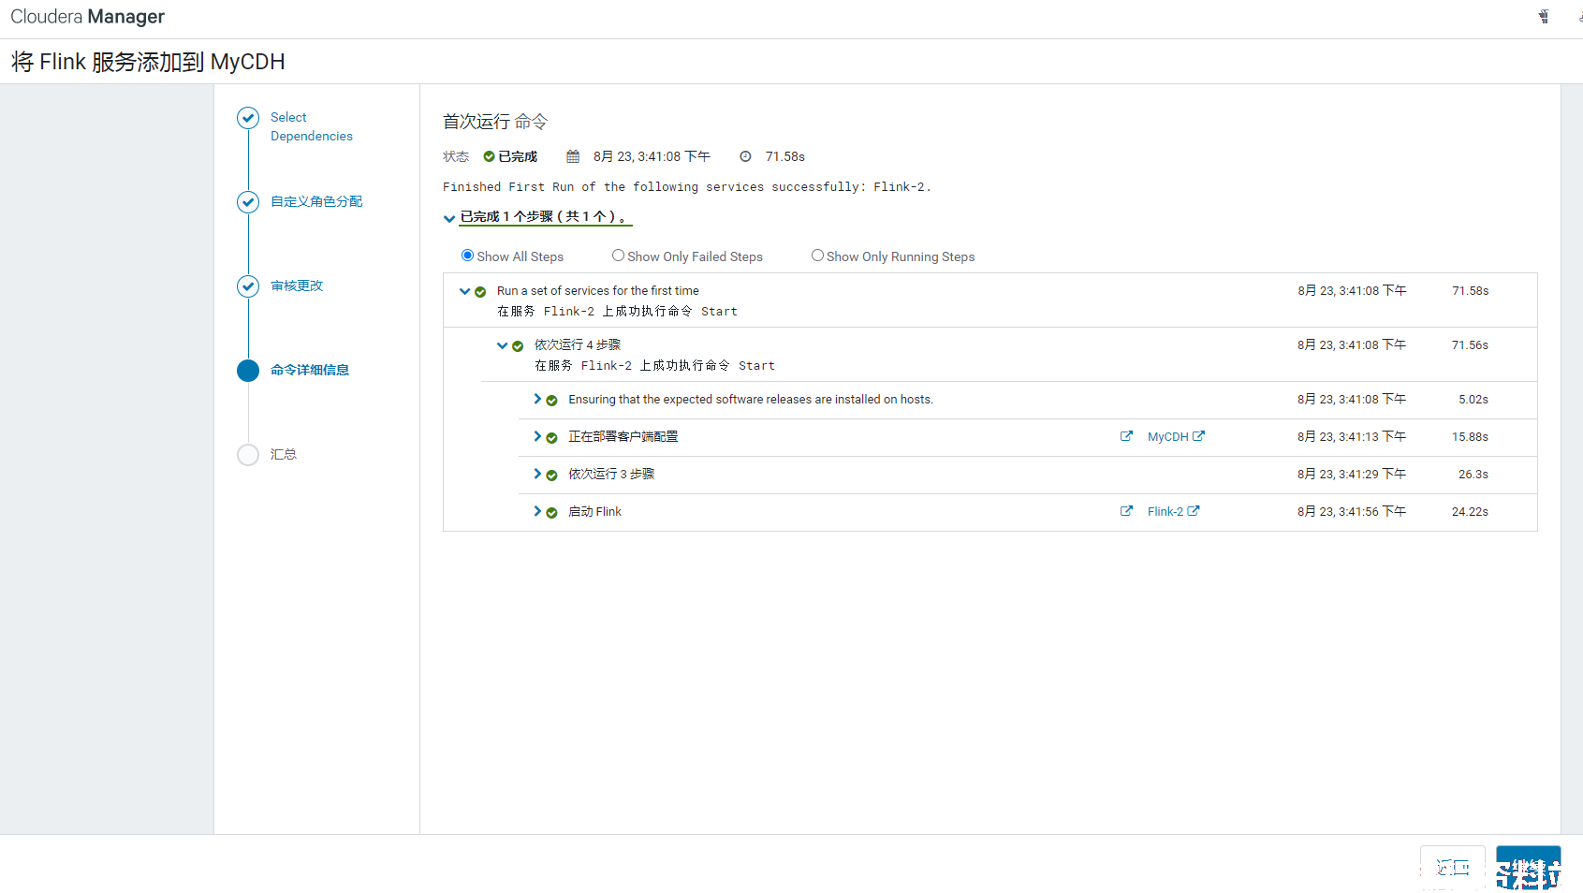Click the 已完成 1 个步骤 summary link
This screenshot has width=1583, height=893.
(545, 216)
